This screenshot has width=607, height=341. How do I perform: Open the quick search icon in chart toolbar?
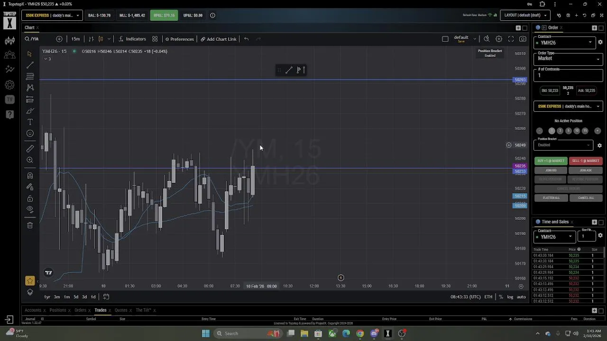(x=487, y=39)
